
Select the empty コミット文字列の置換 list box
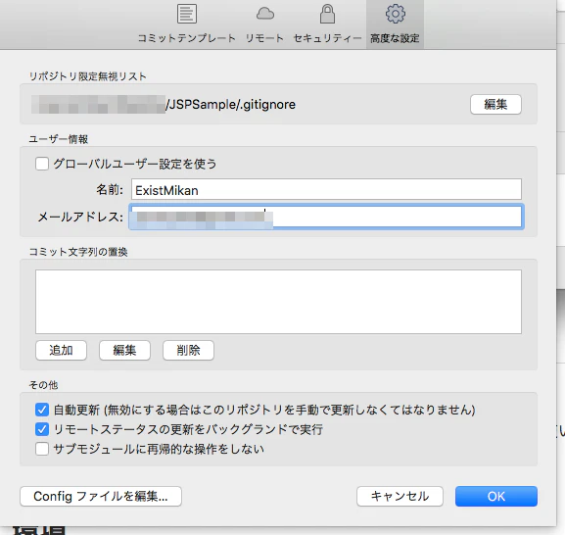[278, 302]
